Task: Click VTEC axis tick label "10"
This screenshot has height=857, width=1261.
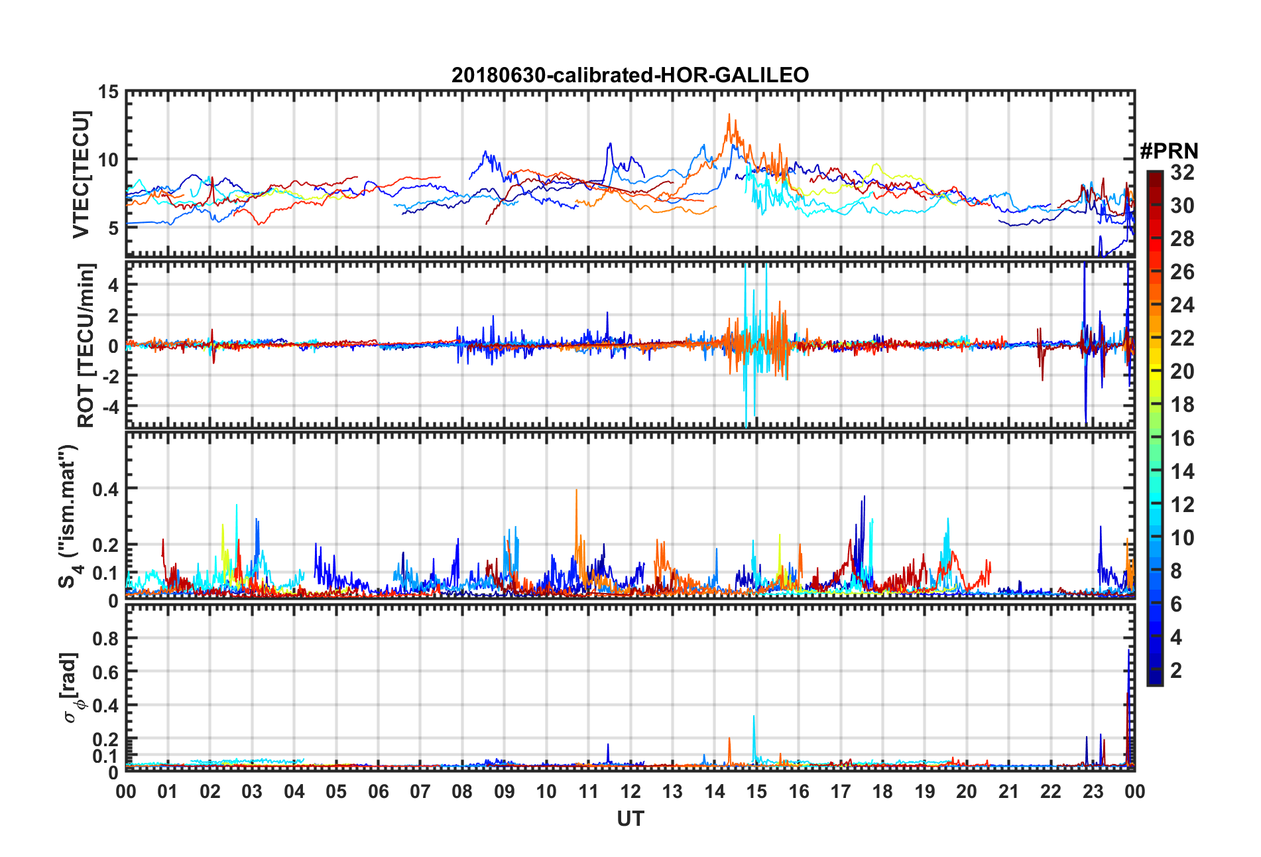Action: (108, 160)
